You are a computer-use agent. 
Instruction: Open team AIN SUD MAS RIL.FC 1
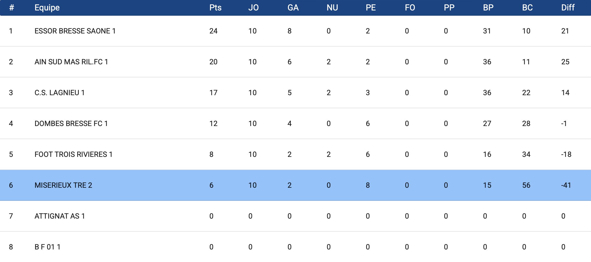click(71, 62)
